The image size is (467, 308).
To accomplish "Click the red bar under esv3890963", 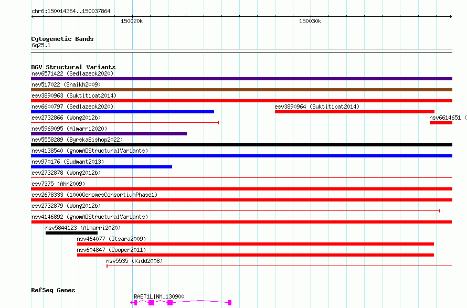I will (241, 101).
